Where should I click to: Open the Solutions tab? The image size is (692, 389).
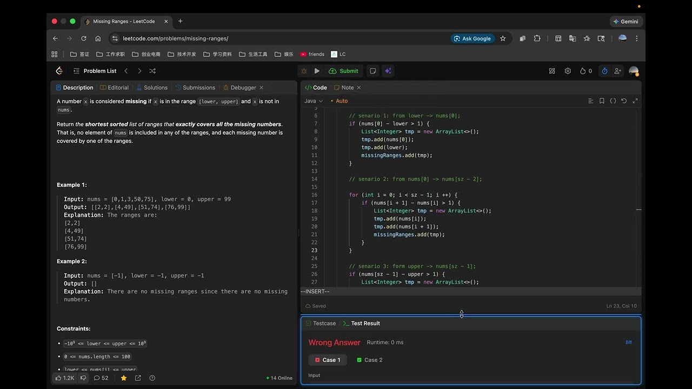point(152,88)
